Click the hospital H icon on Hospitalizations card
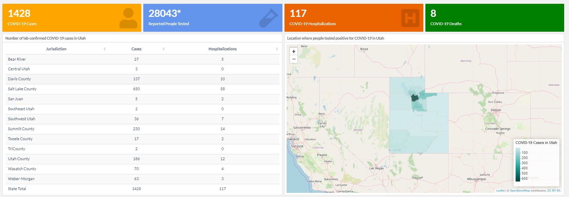 pos(410,18)
